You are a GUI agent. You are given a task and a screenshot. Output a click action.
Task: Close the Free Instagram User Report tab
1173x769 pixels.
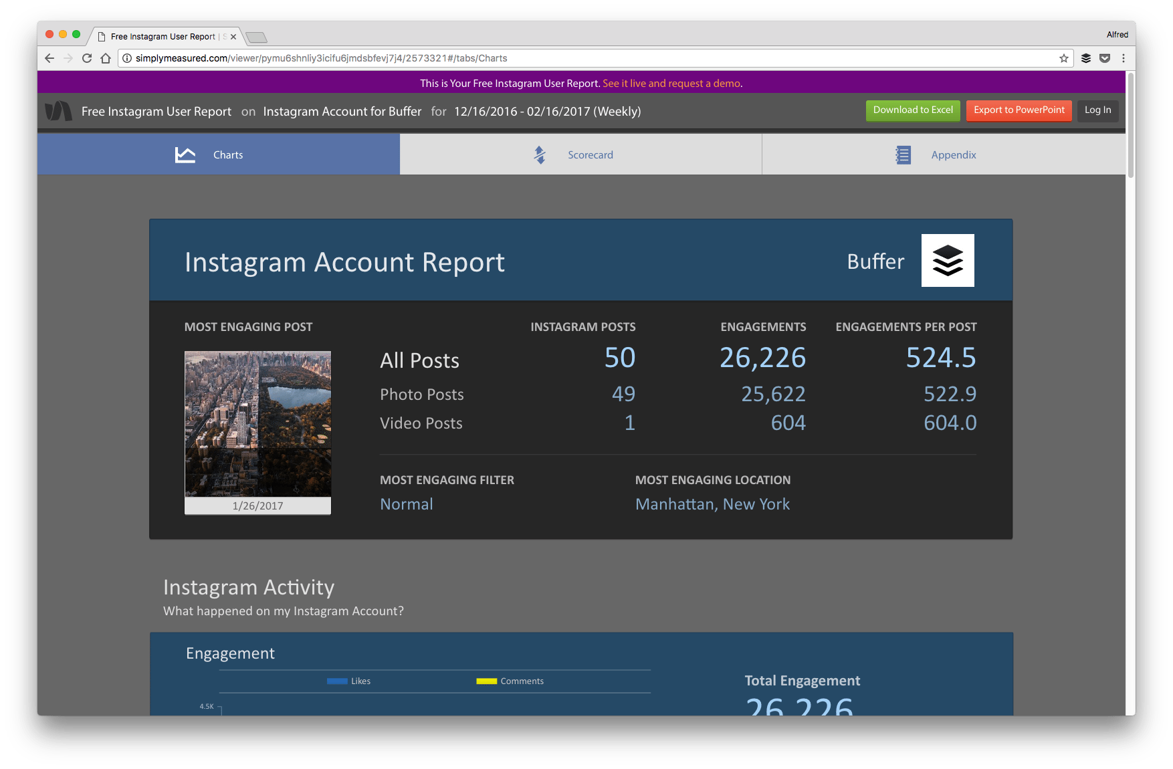[233, 37]
